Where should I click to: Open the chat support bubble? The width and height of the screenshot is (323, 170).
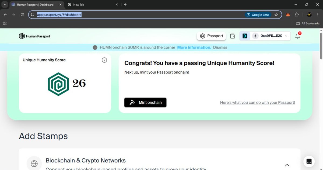pyautogui.click(x=309, y=161)
